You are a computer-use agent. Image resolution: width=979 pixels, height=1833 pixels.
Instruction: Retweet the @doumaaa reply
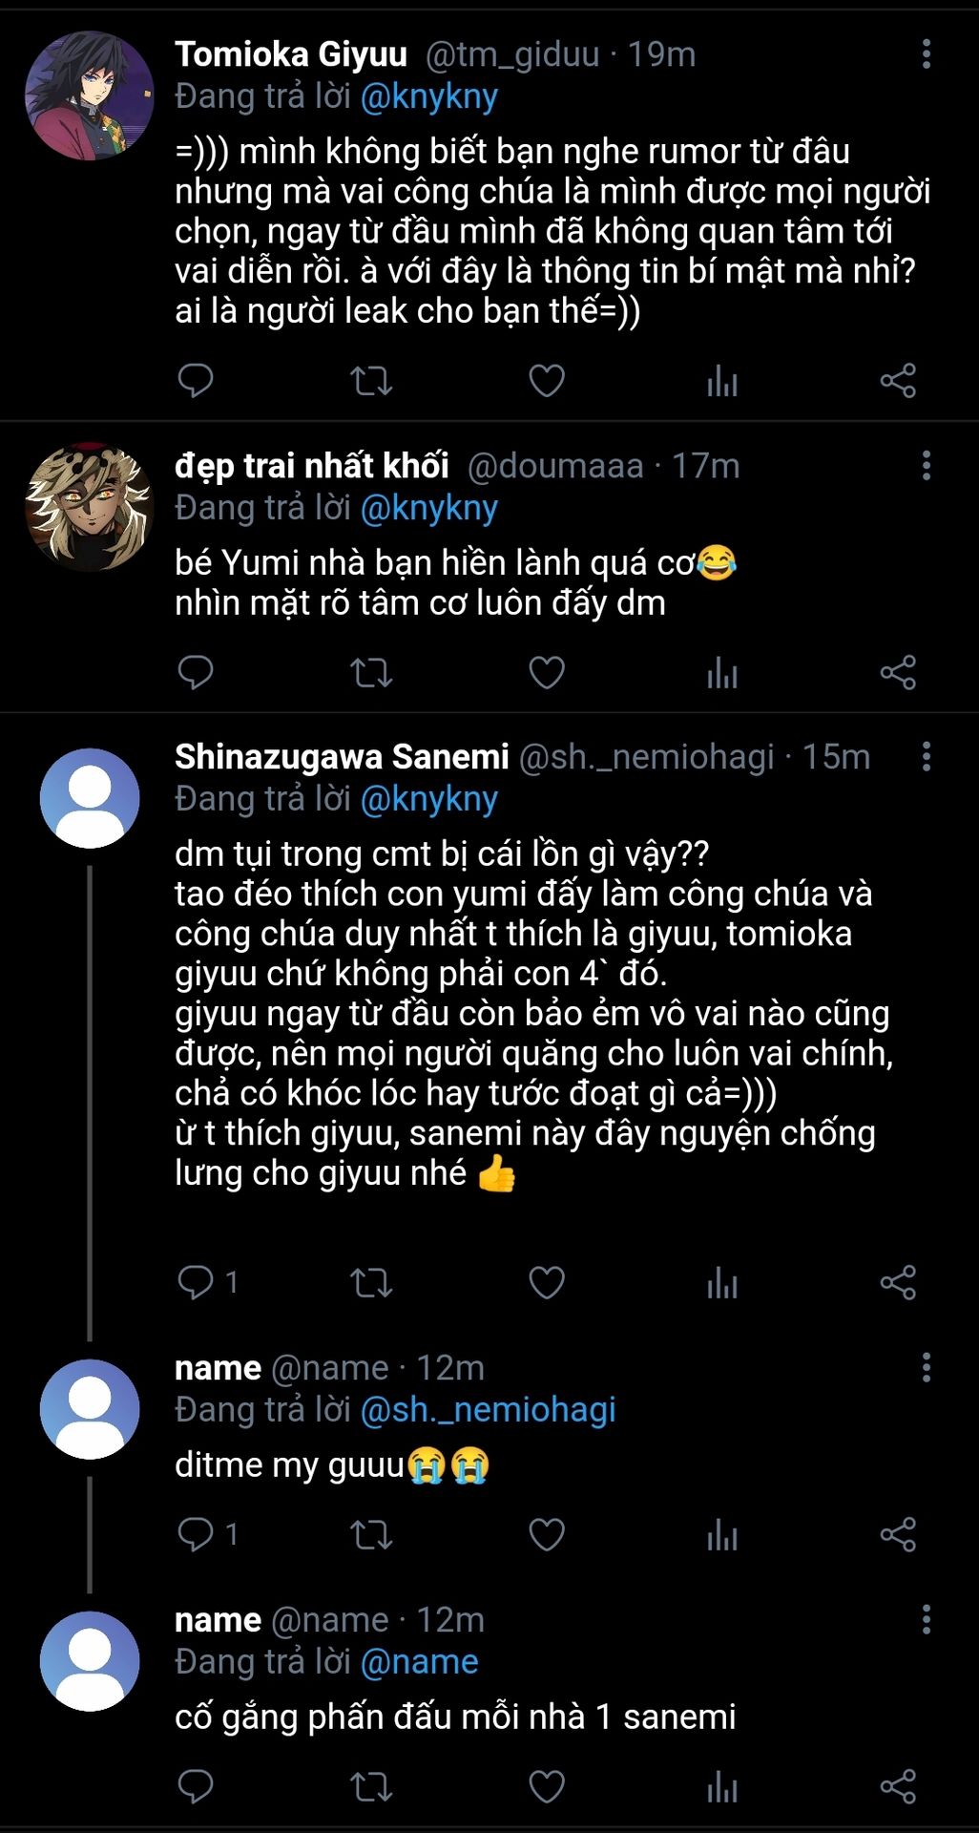pyautogui.click(x=370, y=673)
